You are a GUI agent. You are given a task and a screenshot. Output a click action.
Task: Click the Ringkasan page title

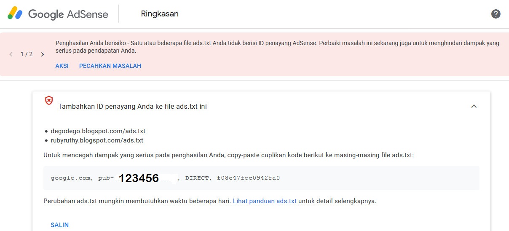pos(160,14)
